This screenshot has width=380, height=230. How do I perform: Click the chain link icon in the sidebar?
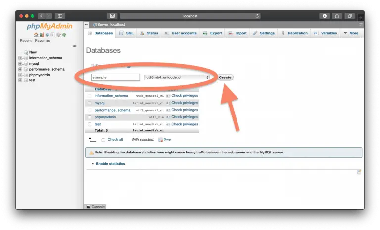click(x=74, y=46)
